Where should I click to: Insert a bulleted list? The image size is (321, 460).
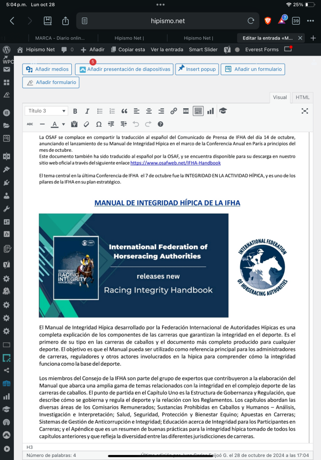[x=100, y=111]
